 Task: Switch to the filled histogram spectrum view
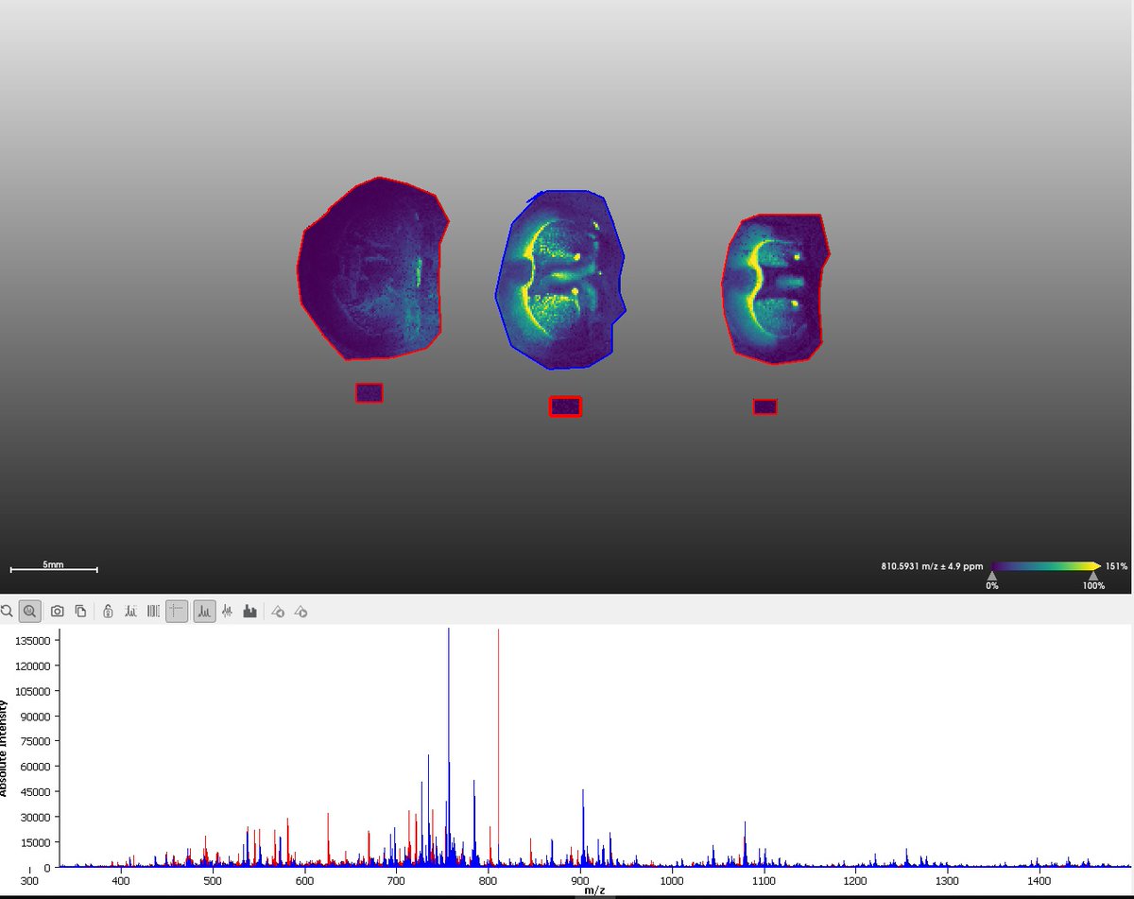pyautogui.click(x=250, y=612)
